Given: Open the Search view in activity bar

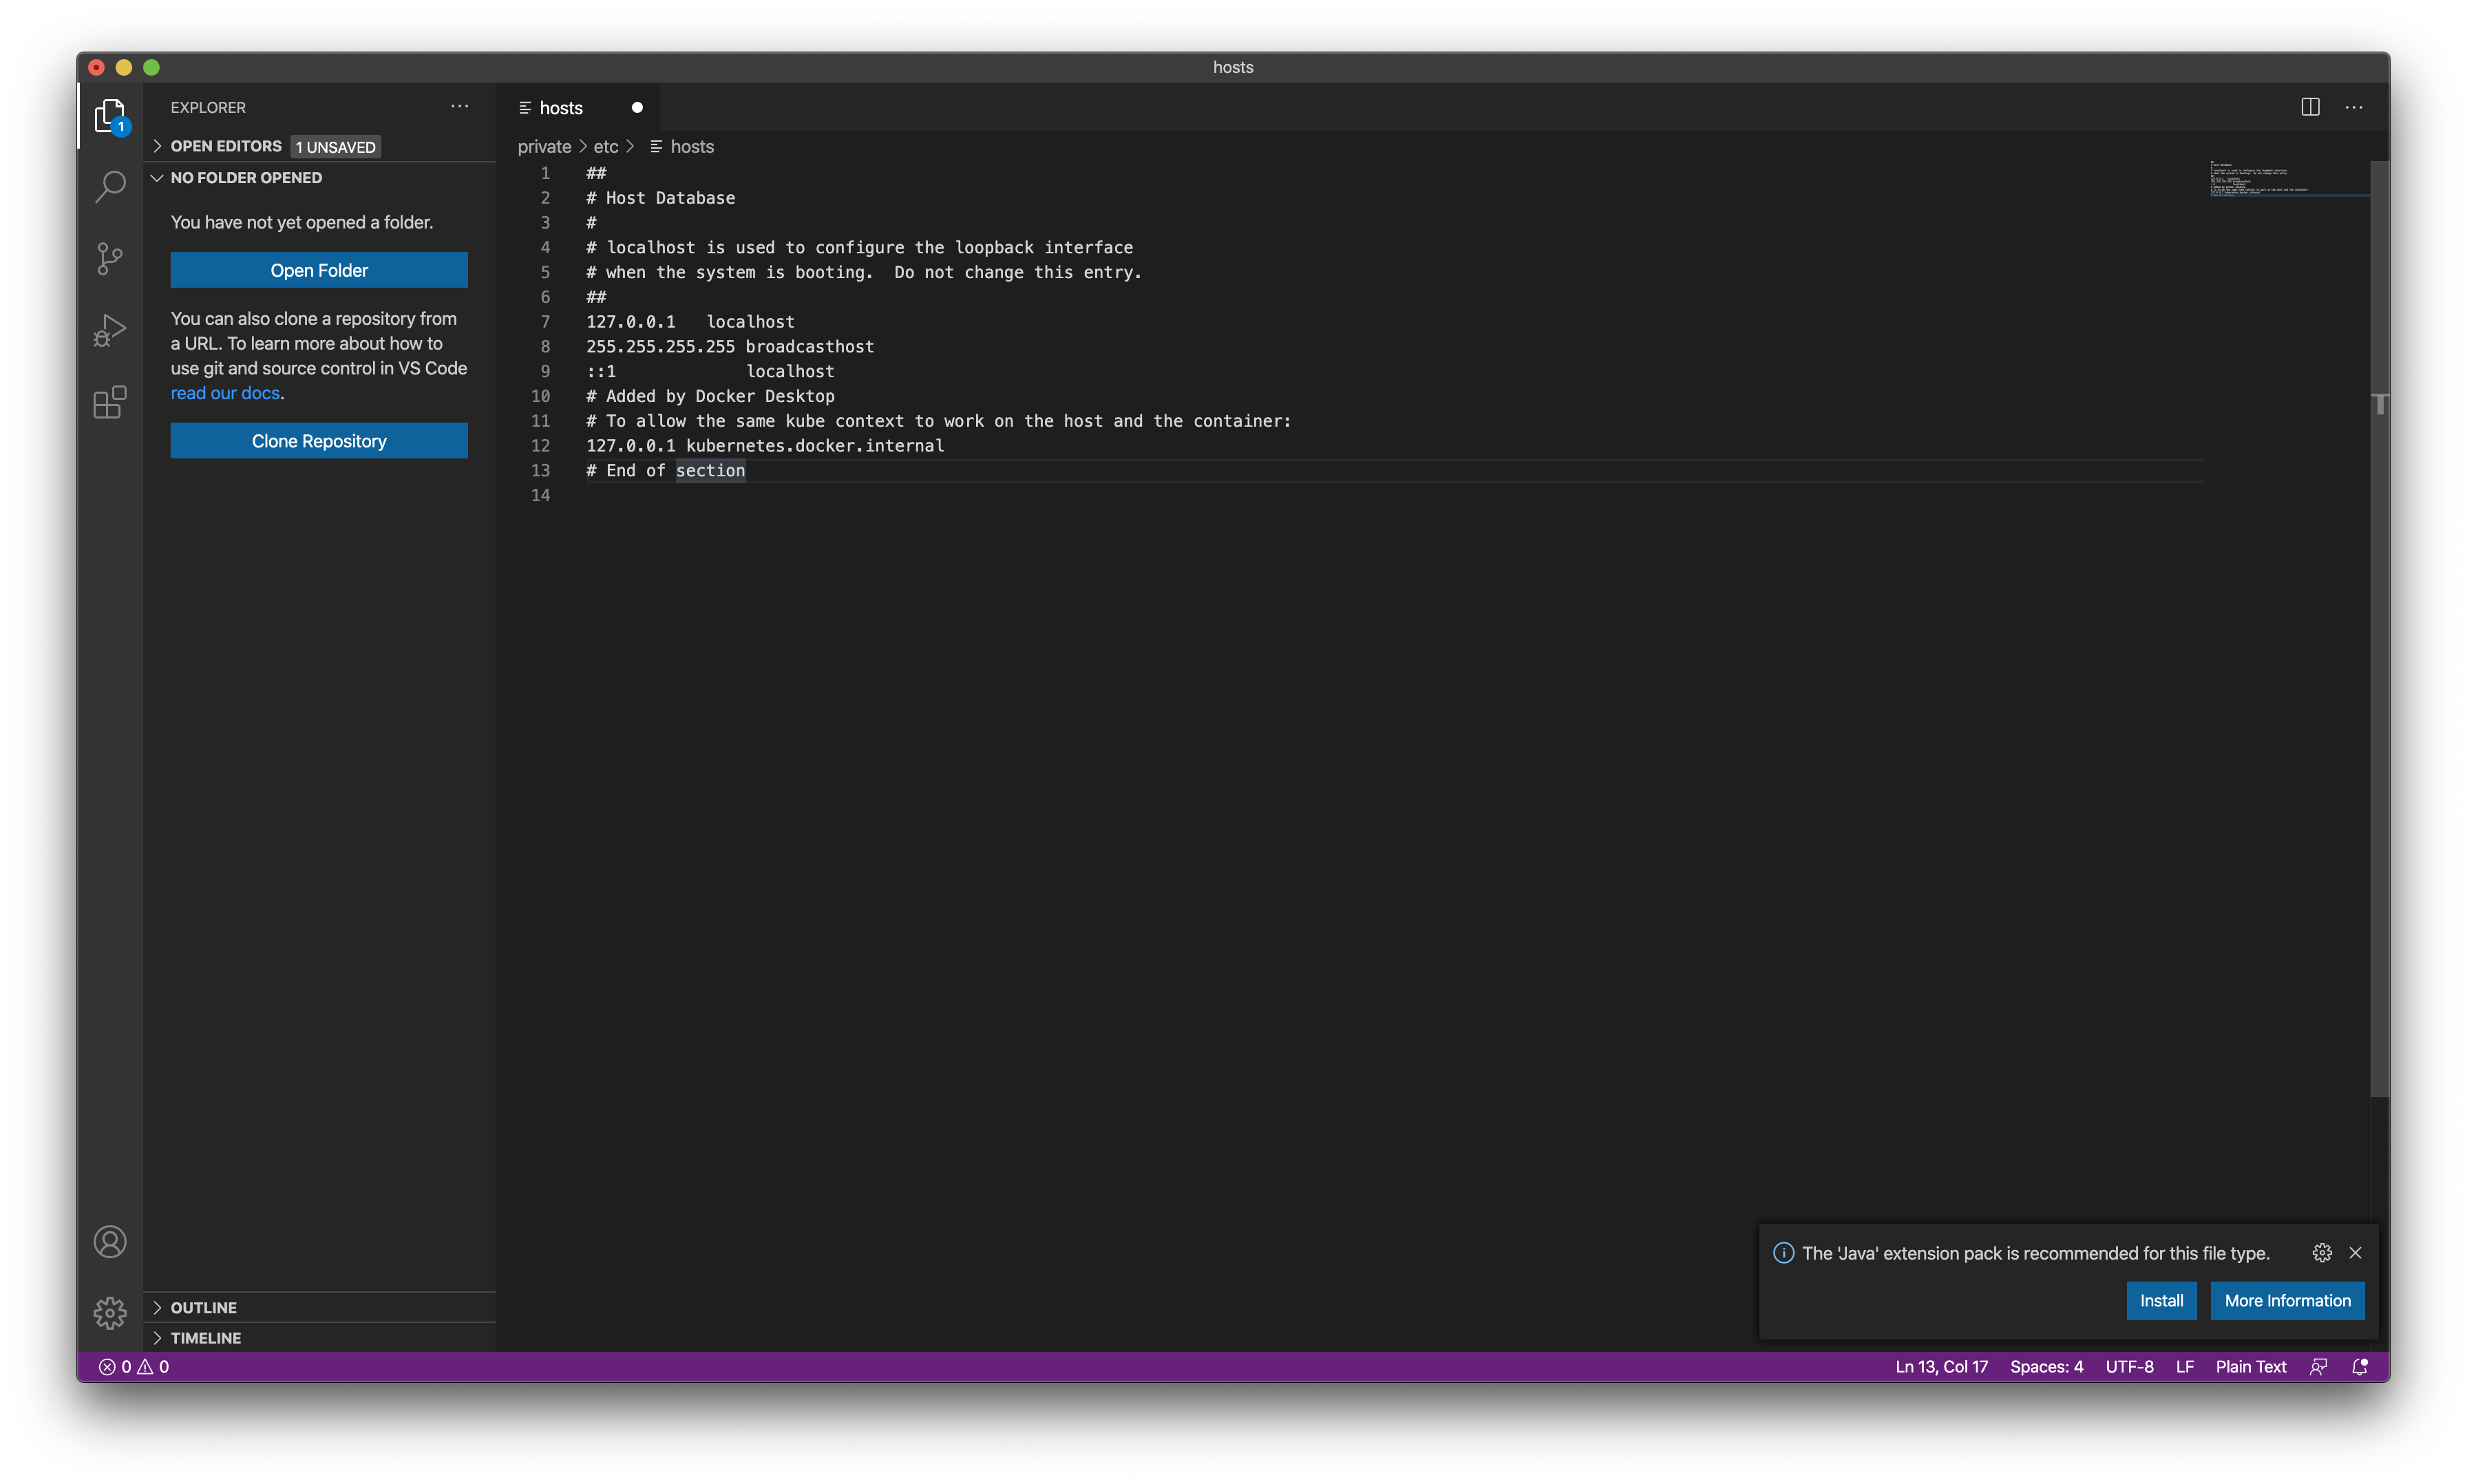Looking at the screenshot, I should pos(110,186).
